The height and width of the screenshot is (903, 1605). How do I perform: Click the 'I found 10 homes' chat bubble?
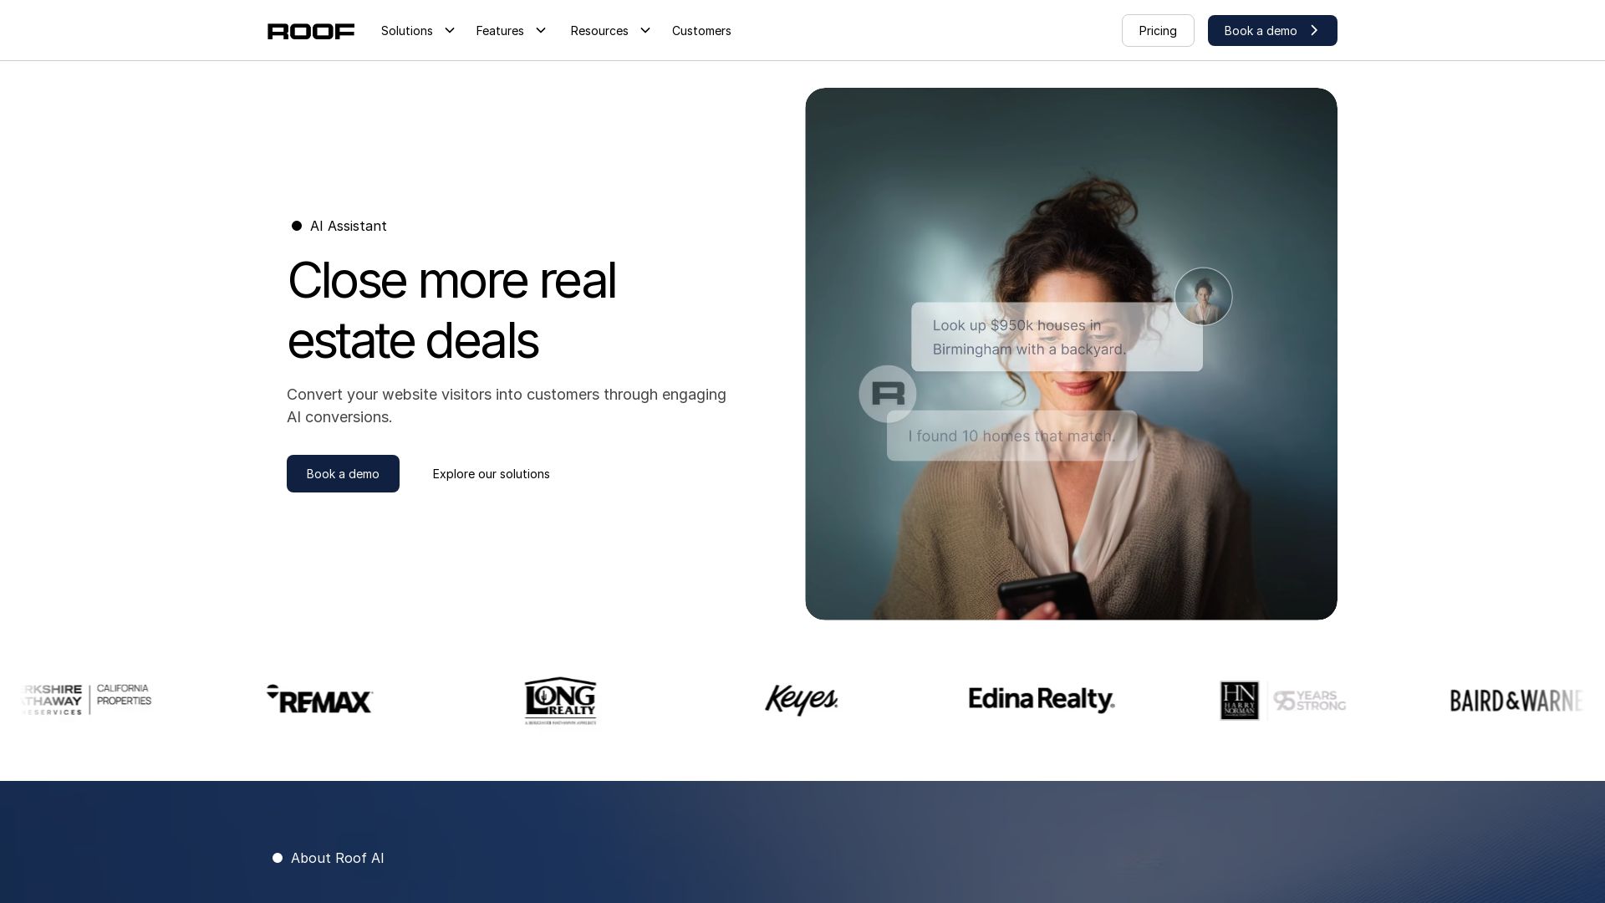[1011, 436]
